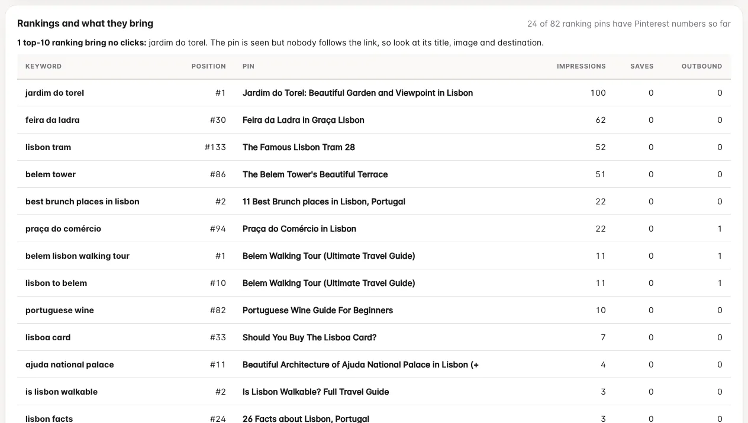The width and height of the screenshot is (748, 423).
Task: Click position #86 in belem tower row
Action: point(218,174)
